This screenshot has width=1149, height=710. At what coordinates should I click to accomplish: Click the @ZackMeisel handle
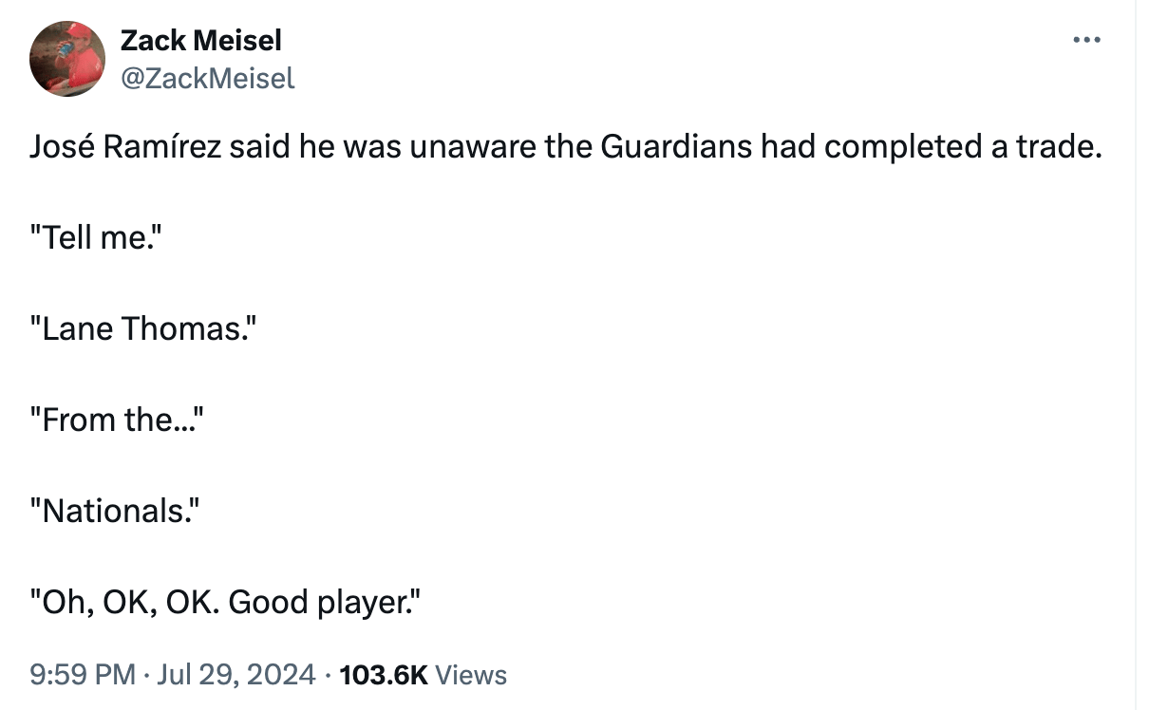[x=206, y=78]
